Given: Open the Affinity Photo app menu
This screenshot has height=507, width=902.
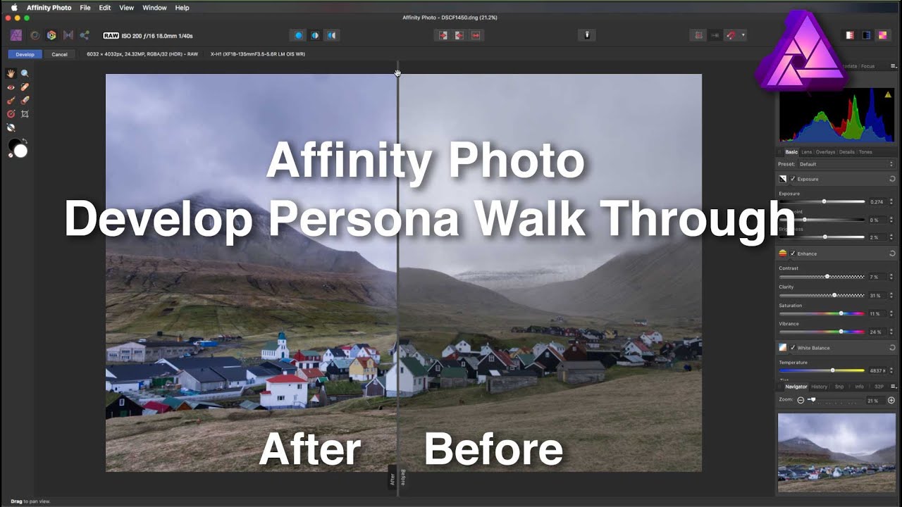Looking at the screenshot, I should coord(49,8).
